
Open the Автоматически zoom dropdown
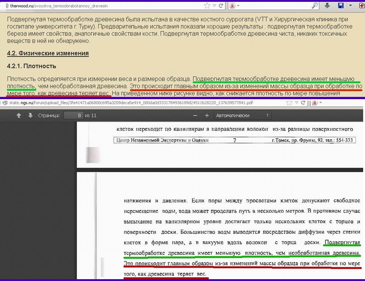(x=242, y=116)
